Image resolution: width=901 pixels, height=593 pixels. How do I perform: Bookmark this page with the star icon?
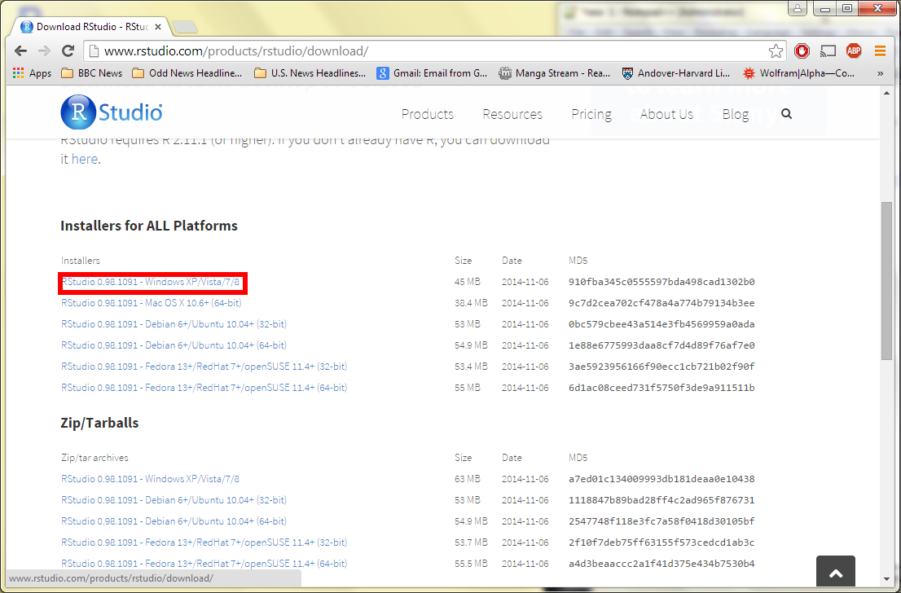[776, 51]
